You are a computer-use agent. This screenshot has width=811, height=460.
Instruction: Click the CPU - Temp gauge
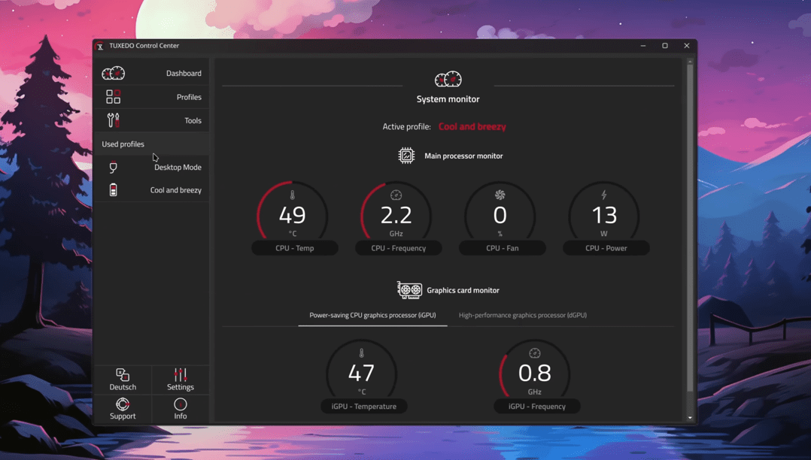tap(293, 213)
